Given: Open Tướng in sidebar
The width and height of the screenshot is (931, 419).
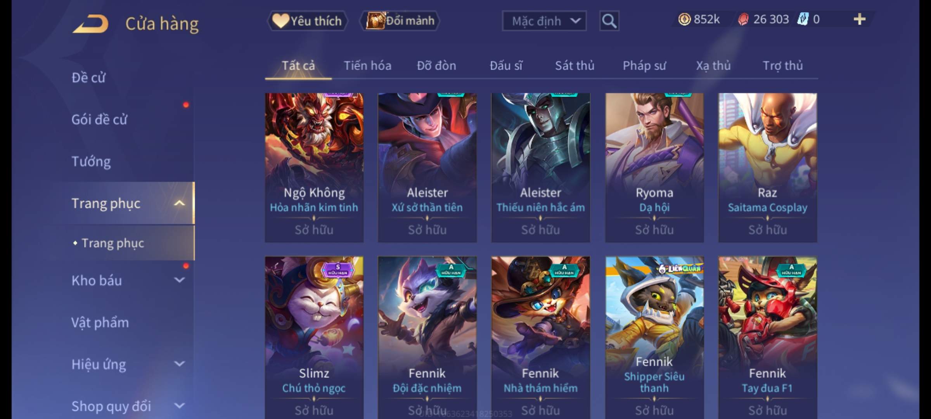Looking at the screenshot, I should tap(91, 161).
